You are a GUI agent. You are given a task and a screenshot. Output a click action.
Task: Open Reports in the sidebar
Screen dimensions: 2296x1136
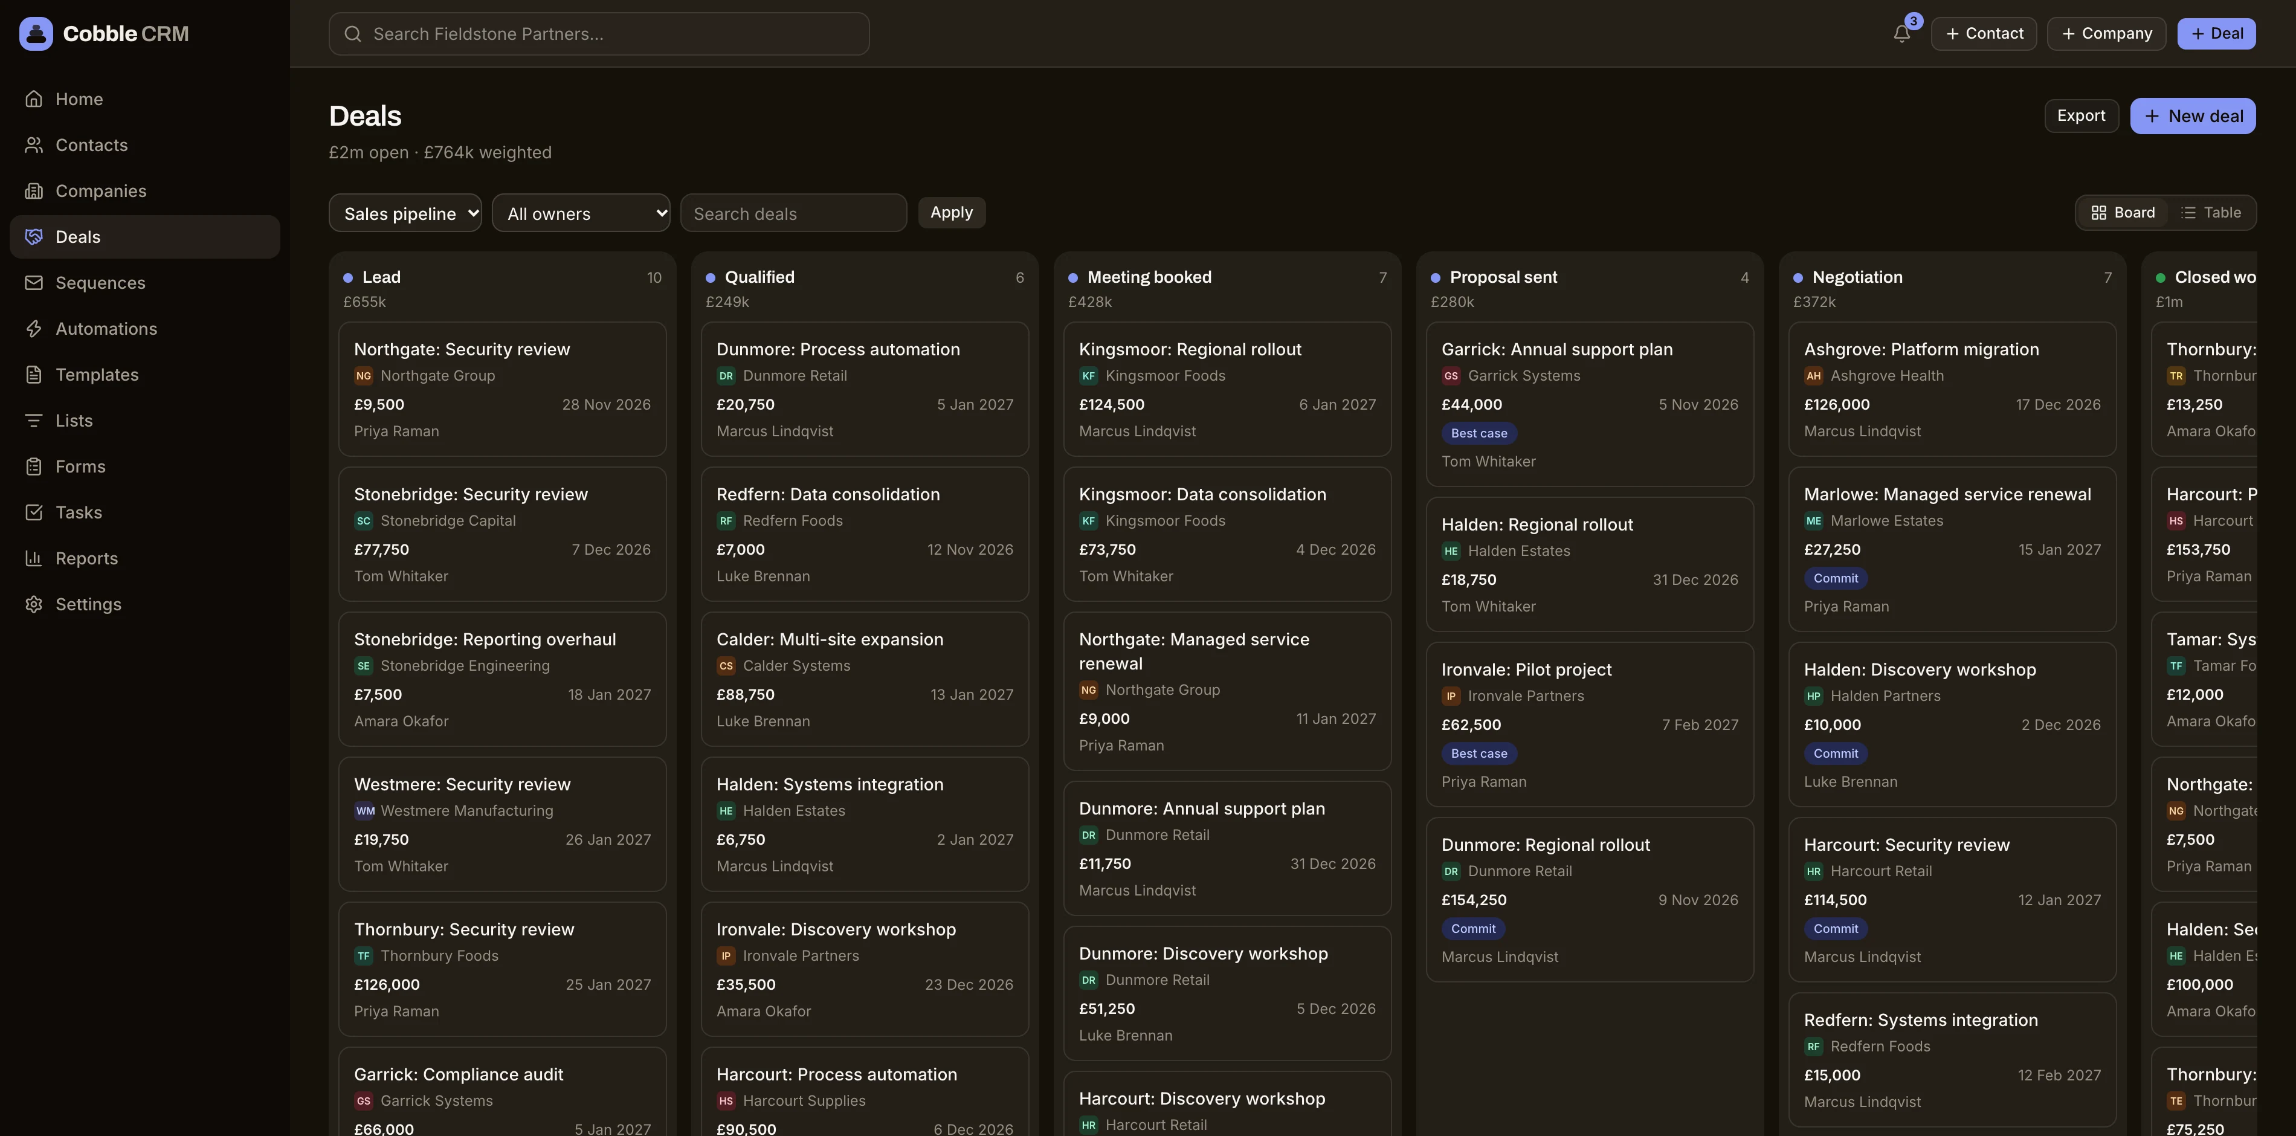tap(144, 558)
